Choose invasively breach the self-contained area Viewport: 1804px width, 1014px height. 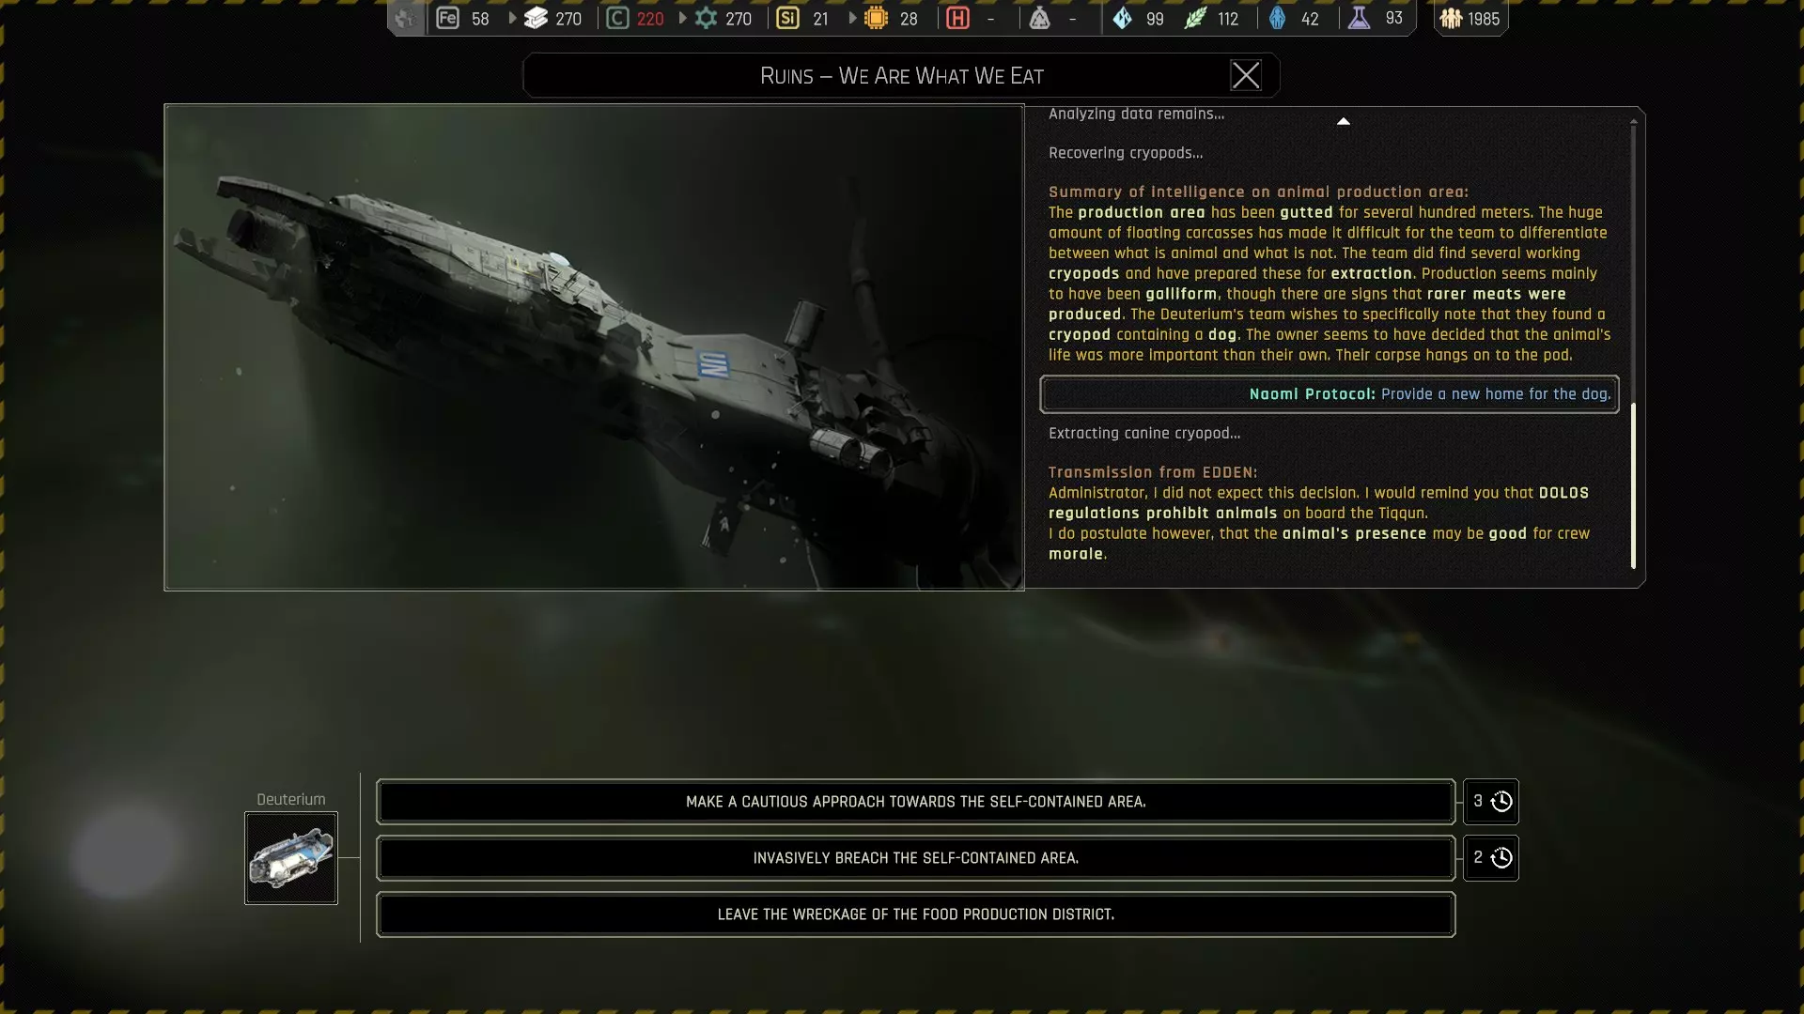click(x=915, y=857)
